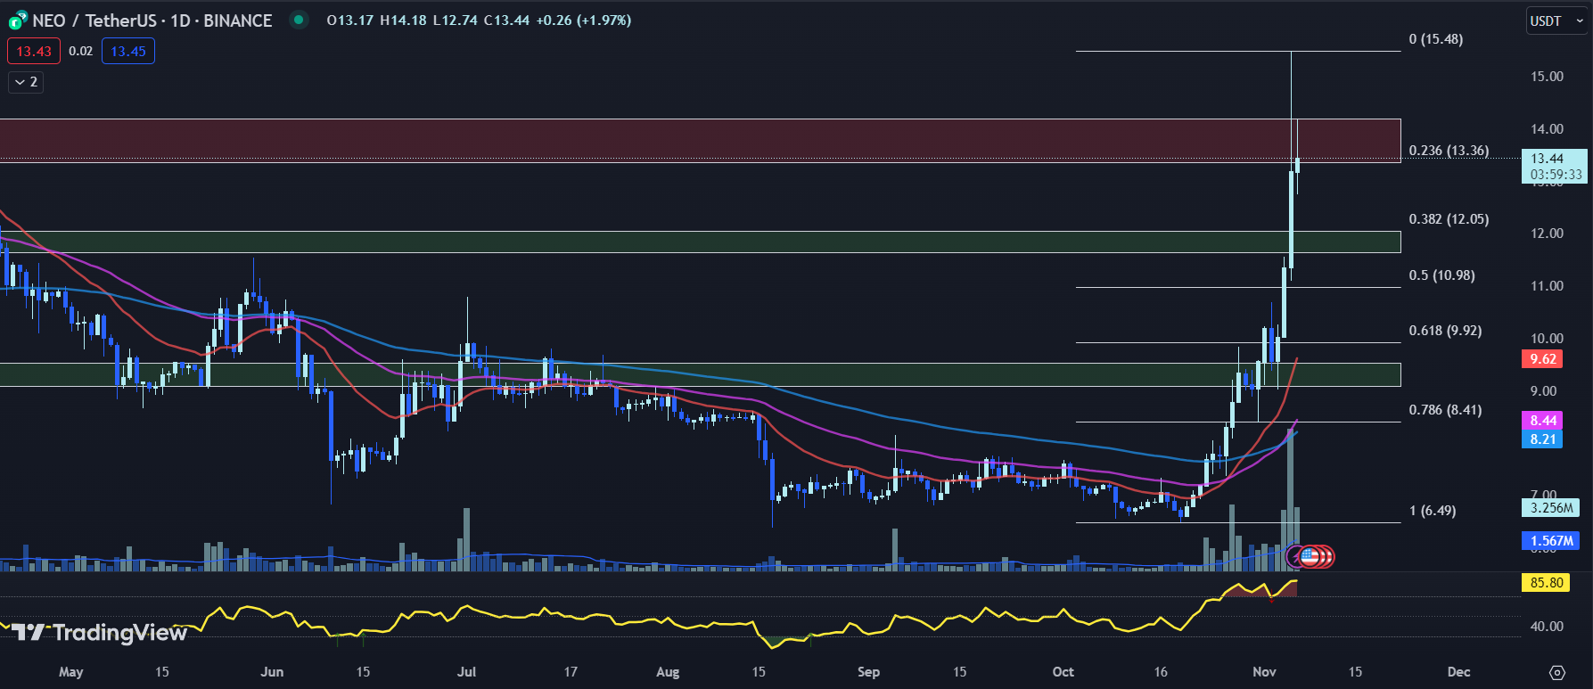The width and height of the screenshot is (1593, 689).
Task: Click the TradingView logo watermark
Action: 99,633
